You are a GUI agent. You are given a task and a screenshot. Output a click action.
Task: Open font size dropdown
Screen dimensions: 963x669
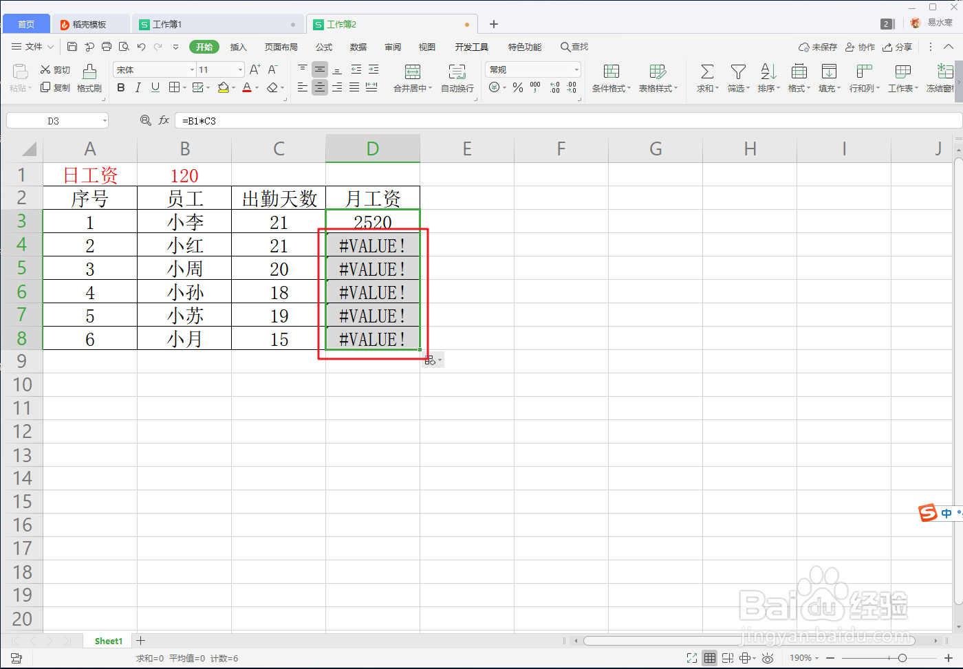pyautogui.click(x=240, y=69)
